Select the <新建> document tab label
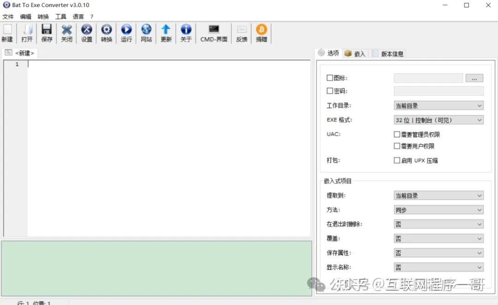This screenshot has height=305, width=498. coord(24,53)
